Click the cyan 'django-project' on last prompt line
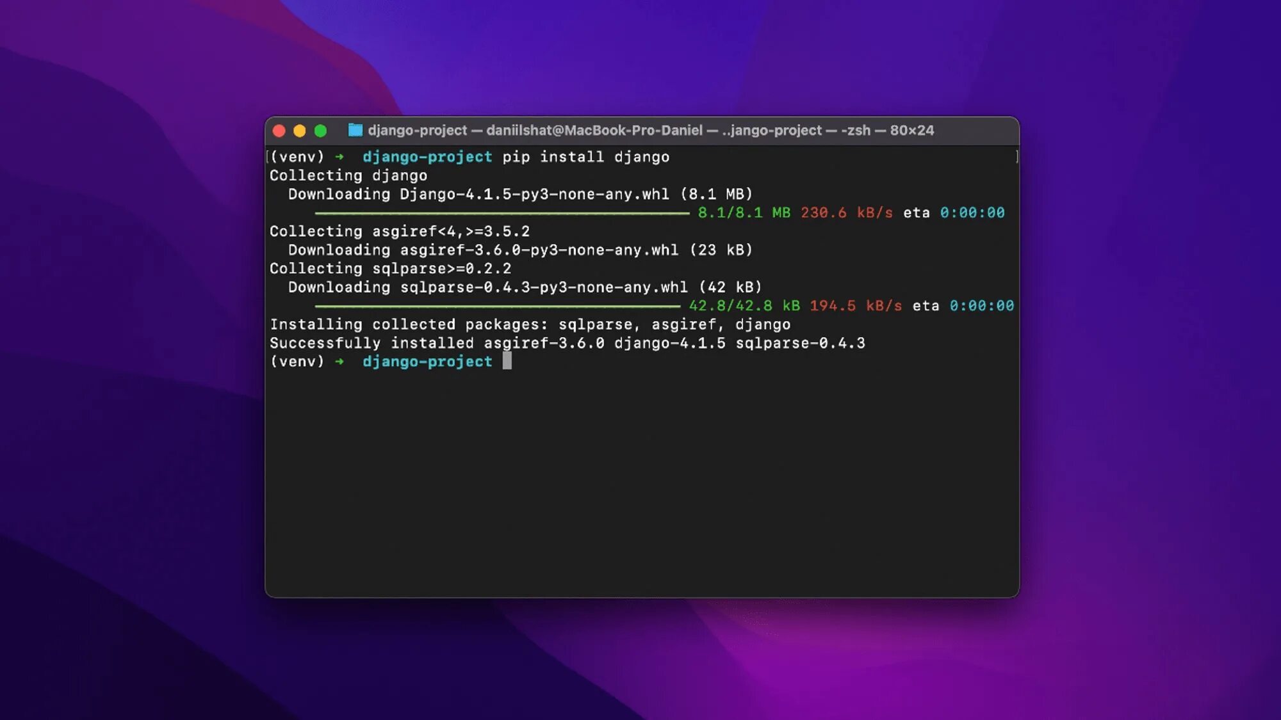Screen dimensions: 1281x720 pyautogui.click(x=427, y=362)
